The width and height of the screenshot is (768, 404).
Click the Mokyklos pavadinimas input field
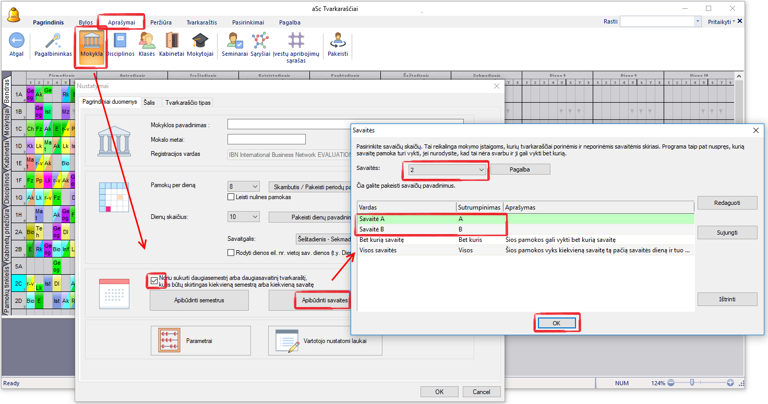[345, 124]
